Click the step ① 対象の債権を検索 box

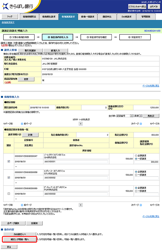click(x=19, y=37)
